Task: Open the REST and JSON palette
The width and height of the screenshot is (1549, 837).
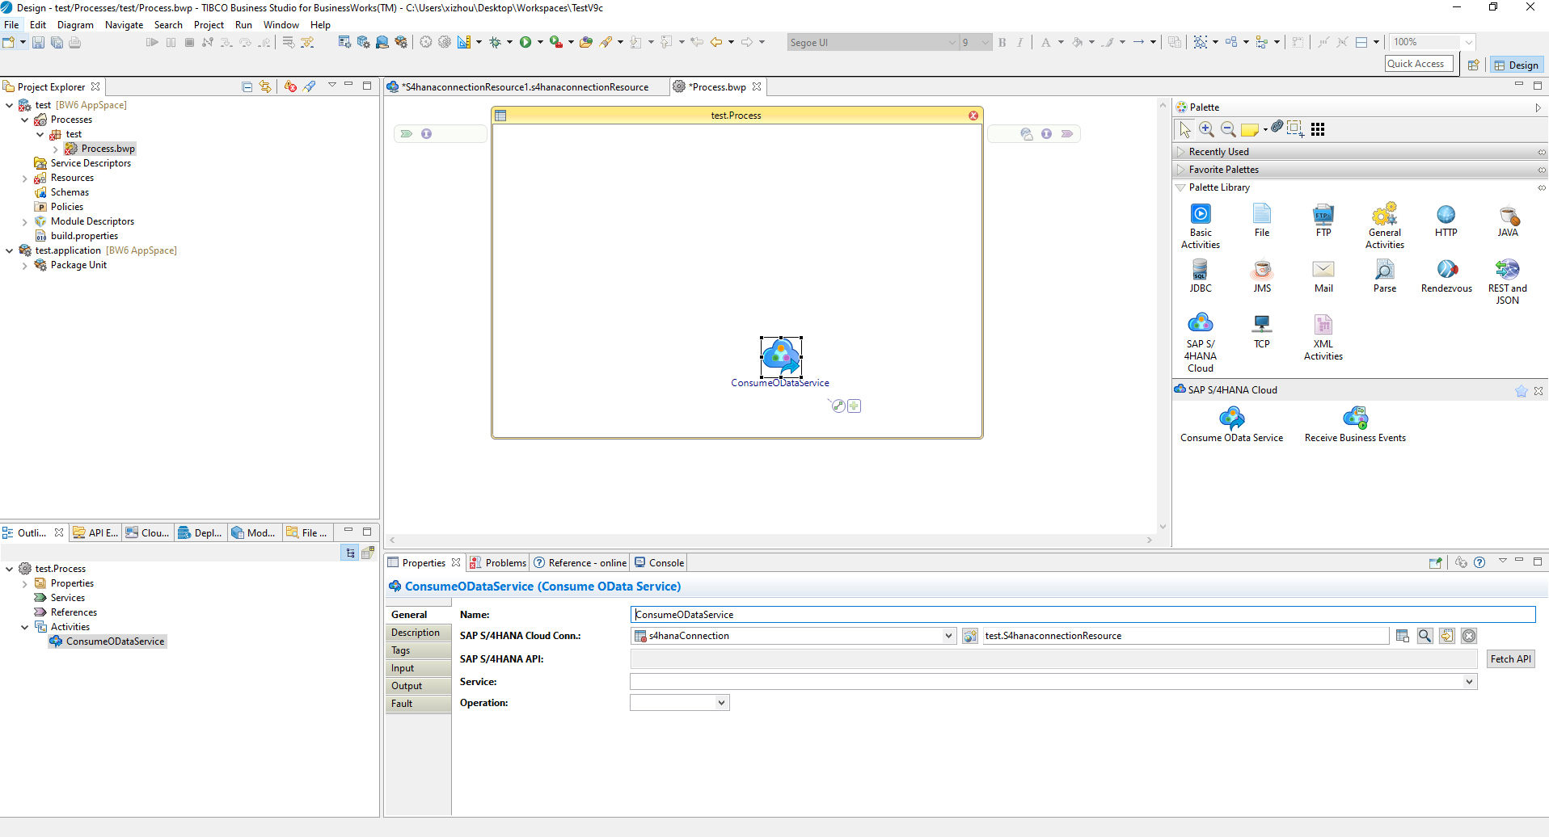Action: [1507, 270]
